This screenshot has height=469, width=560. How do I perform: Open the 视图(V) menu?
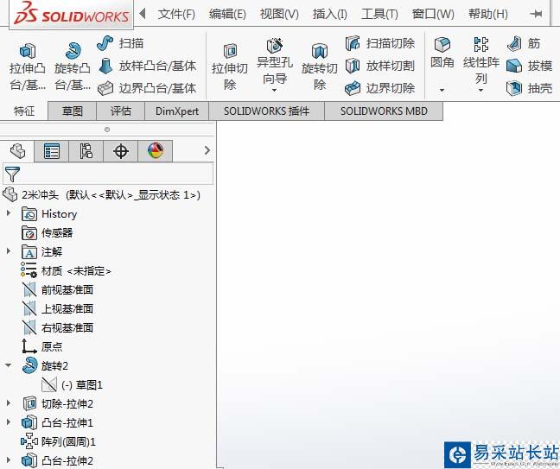point(279,14)
